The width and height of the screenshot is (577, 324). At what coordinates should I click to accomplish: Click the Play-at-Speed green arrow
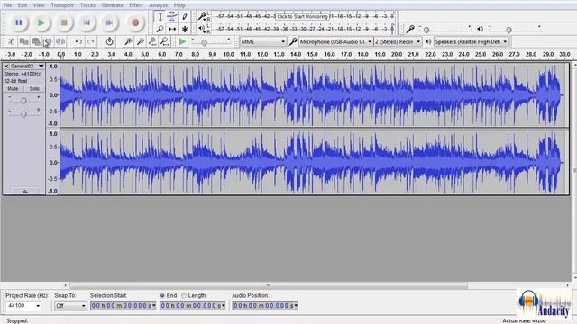pos(182,41)
